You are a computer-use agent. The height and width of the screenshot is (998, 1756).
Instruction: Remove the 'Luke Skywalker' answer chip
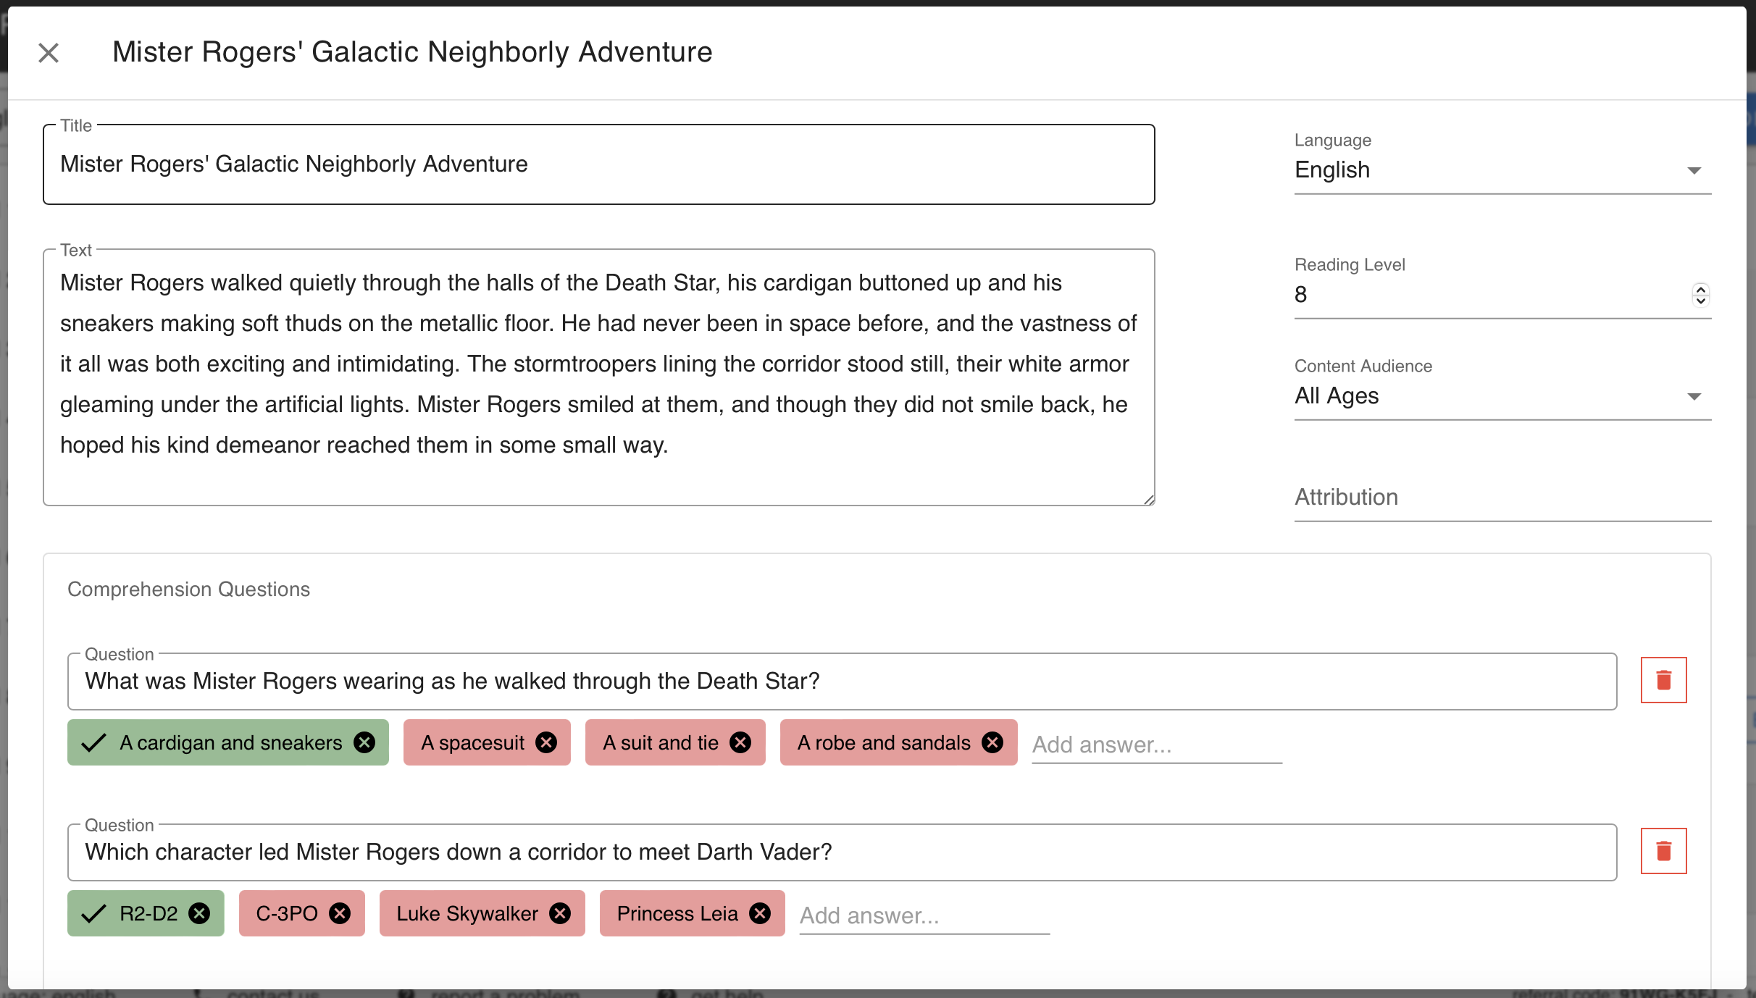[560, 913]
